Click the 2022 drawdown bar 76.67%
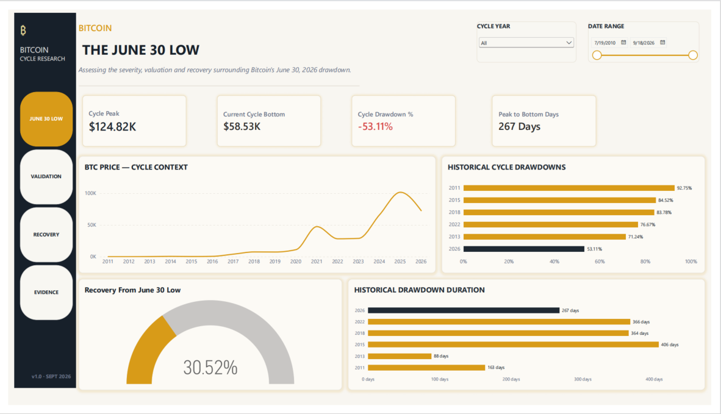 pyautogui.click(x=551, y=225)
